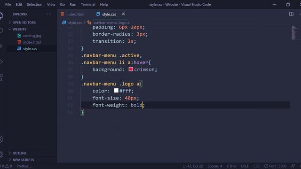Screen dimensions: 301x169
Task: Open the Search view icon
Action: point(1,30)
